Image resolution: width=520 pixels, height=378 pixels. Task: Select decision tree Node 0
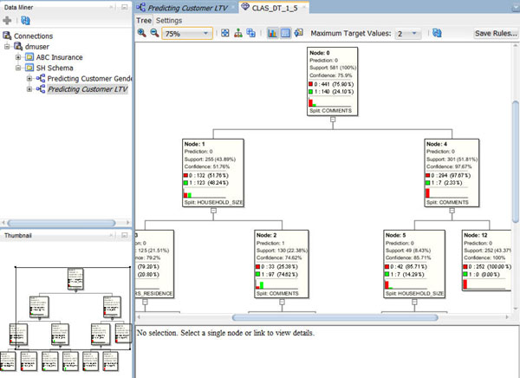(x=333, y=81)
